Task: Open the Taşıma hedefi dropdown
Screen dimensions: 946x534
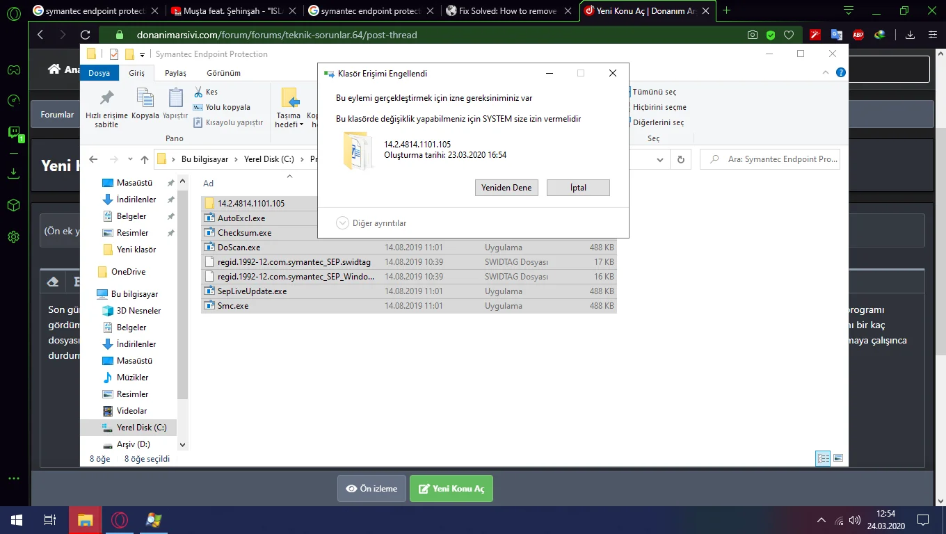Action: pos(289,108)
